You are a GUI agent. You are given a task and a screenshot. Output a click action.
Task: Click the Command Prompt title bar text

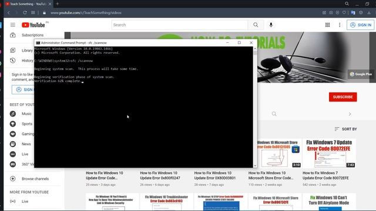click(74, 43)
